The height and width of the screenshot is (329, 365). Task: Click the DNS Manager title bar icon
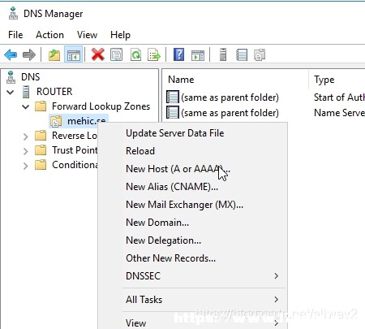tap(13, 13)
